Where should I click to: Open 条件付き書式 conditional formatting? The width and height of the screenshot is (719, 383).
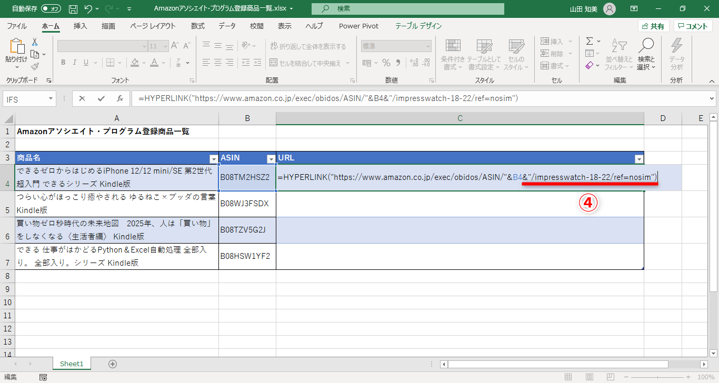[453, 54]
